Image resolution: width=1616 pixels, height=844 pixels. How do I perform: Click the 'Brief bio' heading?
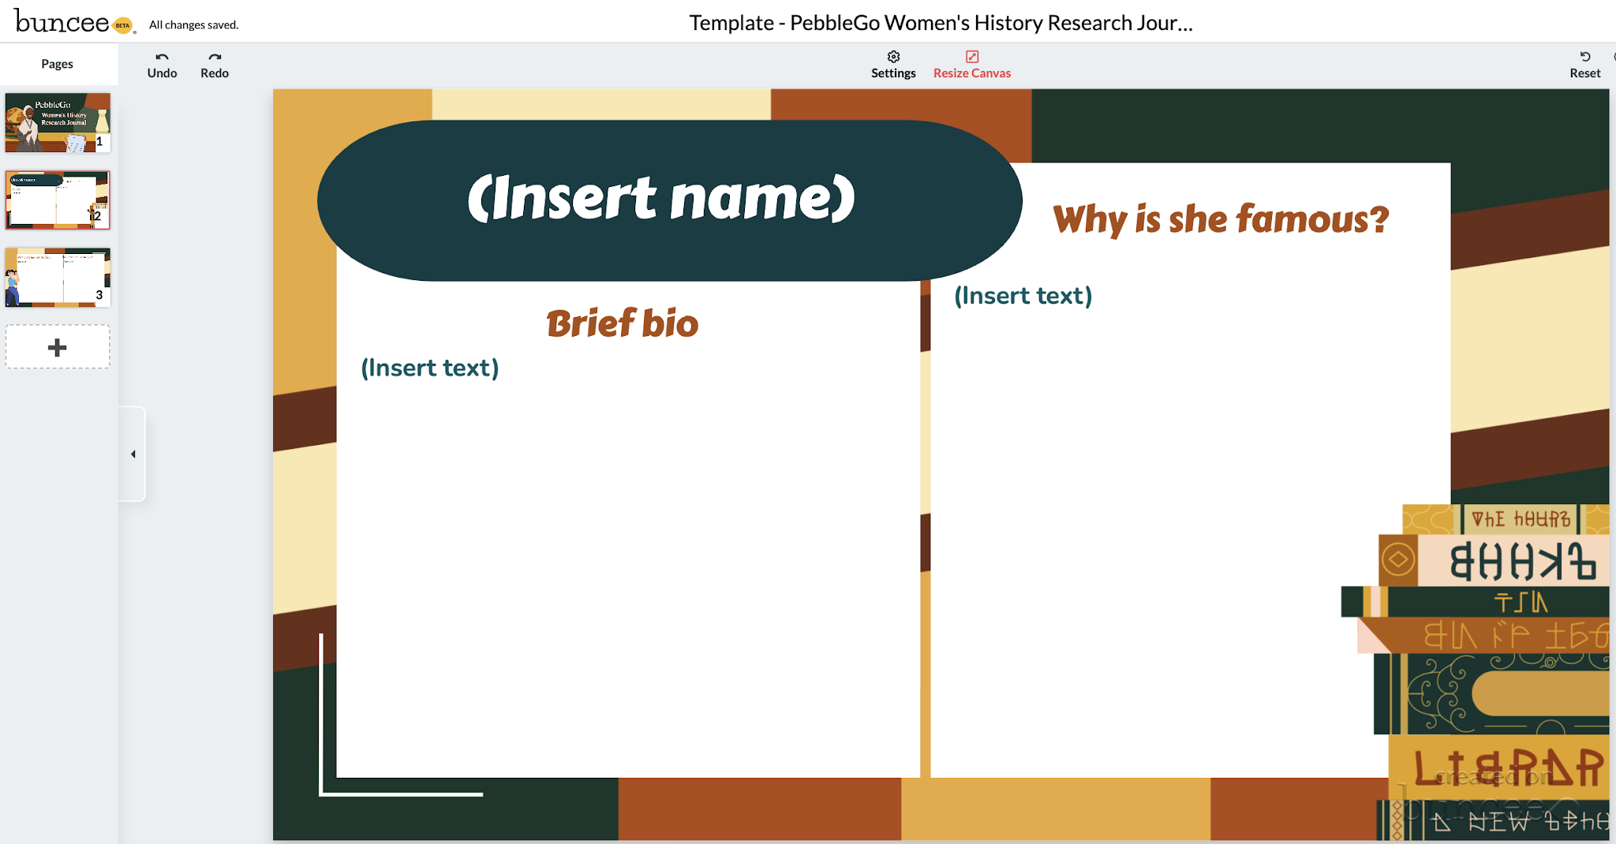click(623, 323)
